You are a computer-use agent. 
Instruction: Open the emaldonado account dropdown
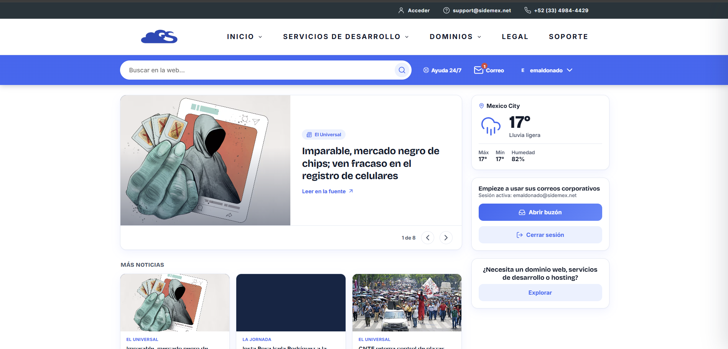pos(547,70)
